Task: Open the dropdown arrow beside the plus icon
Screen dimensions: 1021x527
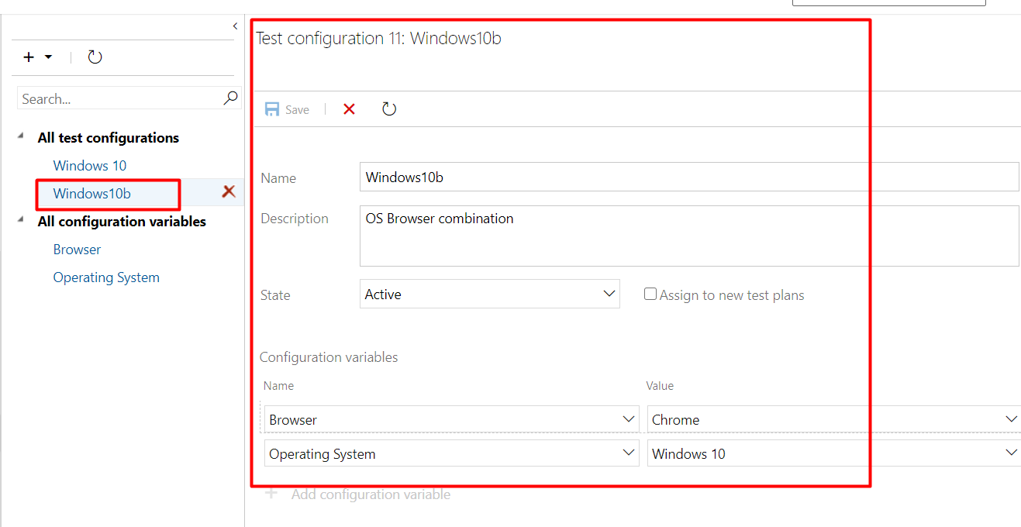Action: (48, 57)
